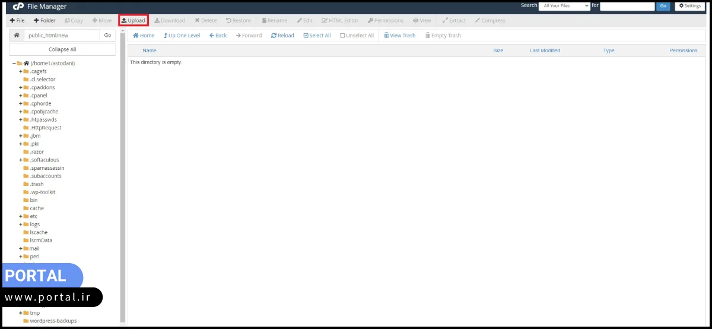Reload the directory listing
This screenshot has height=329, width=712.
[x=282, y=36]
